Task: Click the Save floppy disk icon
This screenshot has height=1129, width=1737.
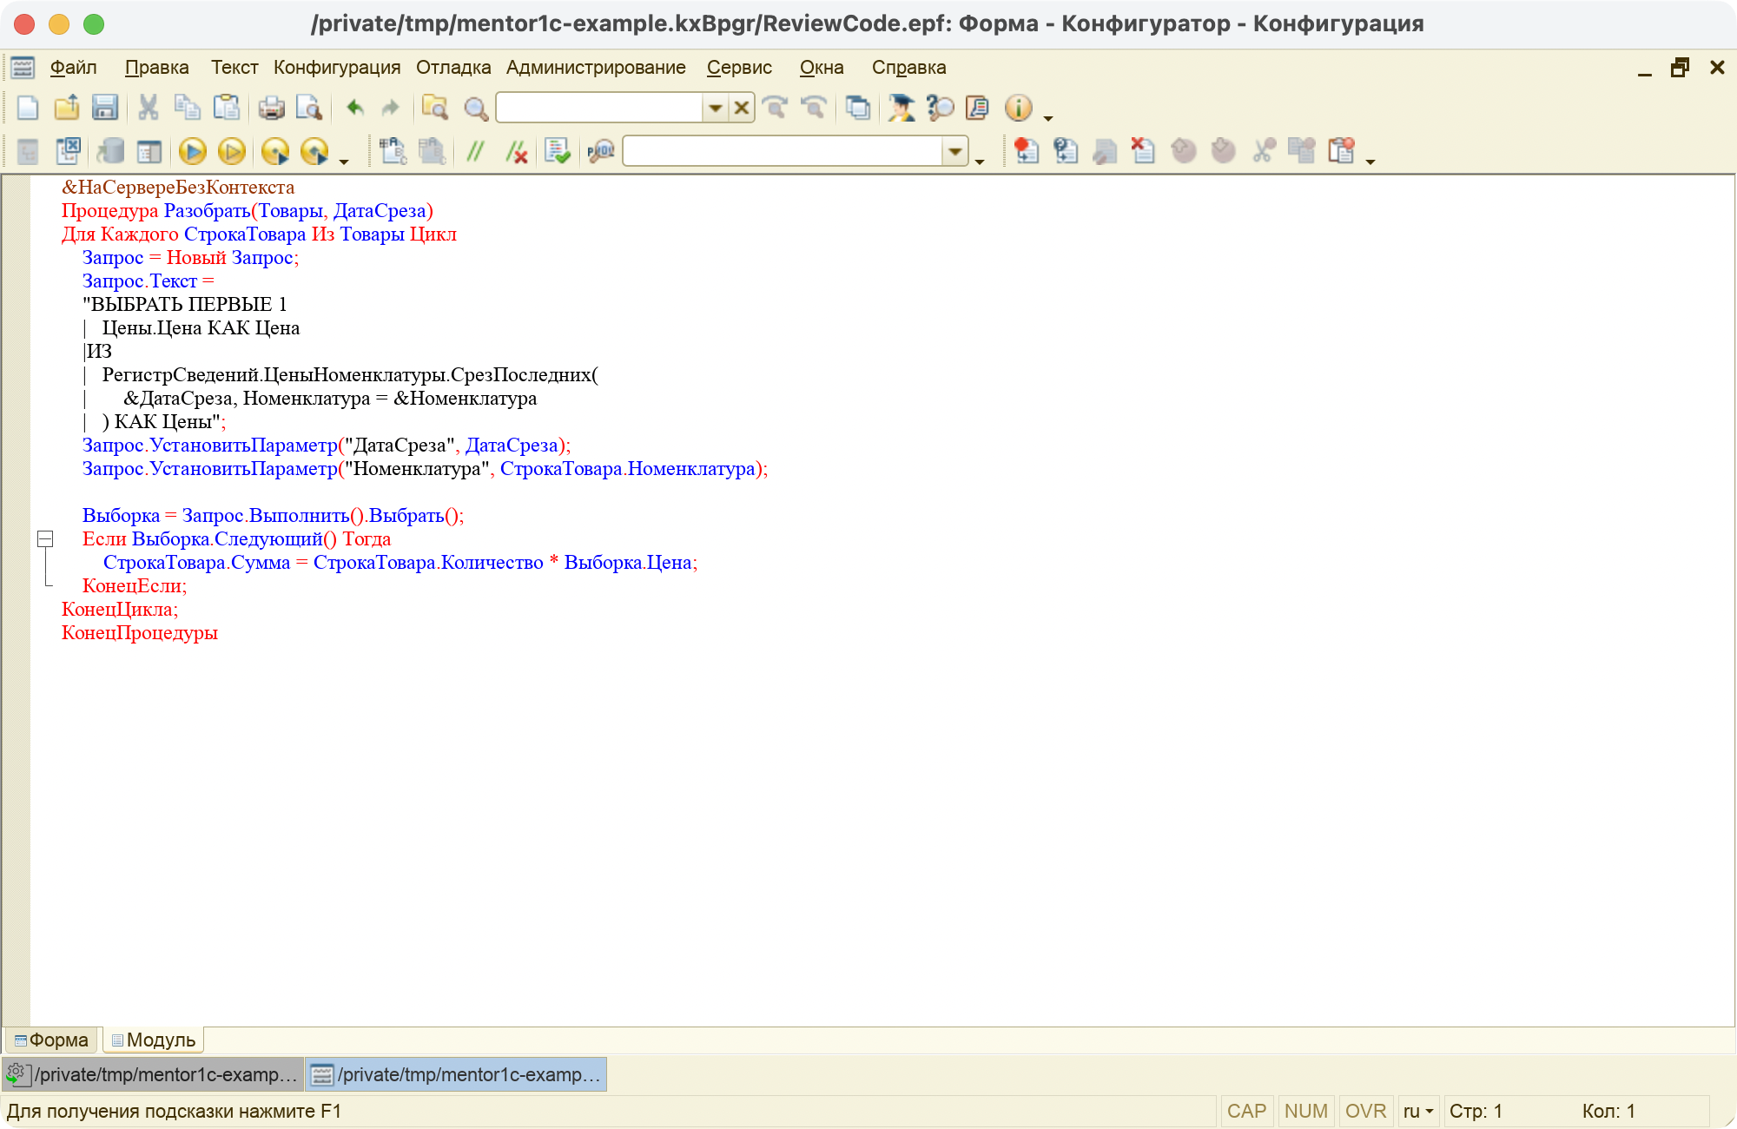Action: pos(105,108)
